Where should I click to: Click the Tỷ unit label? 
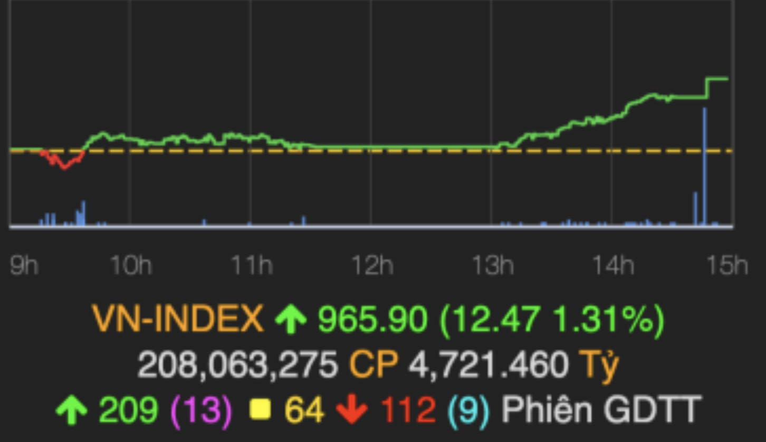pos(599,366)
